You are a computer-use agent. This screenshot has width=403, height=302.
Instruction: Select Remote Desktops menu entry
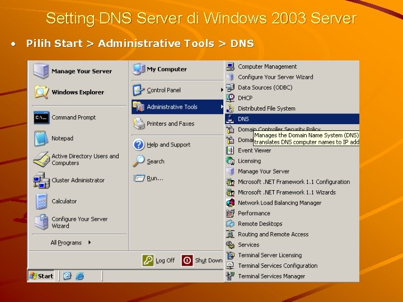point(292,224)
